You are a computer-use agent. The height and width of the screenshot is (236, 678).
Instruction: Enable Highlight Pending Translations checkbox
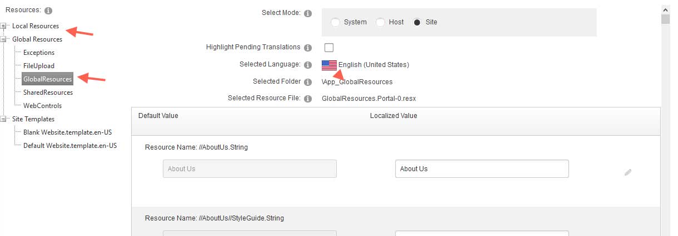click(x=329, y=48)
